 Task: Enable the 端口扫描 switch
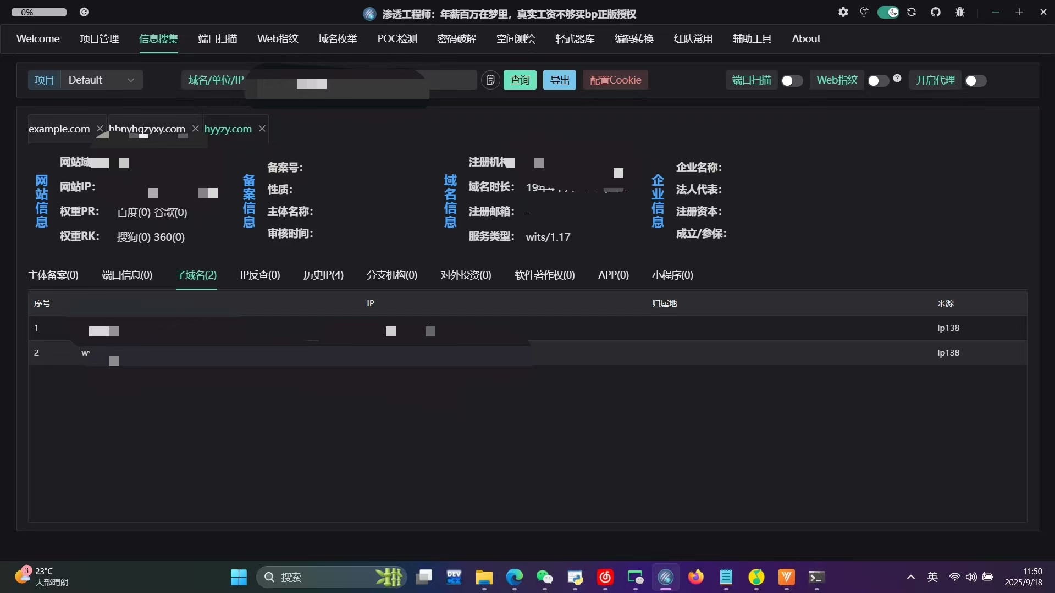(792, 81)
